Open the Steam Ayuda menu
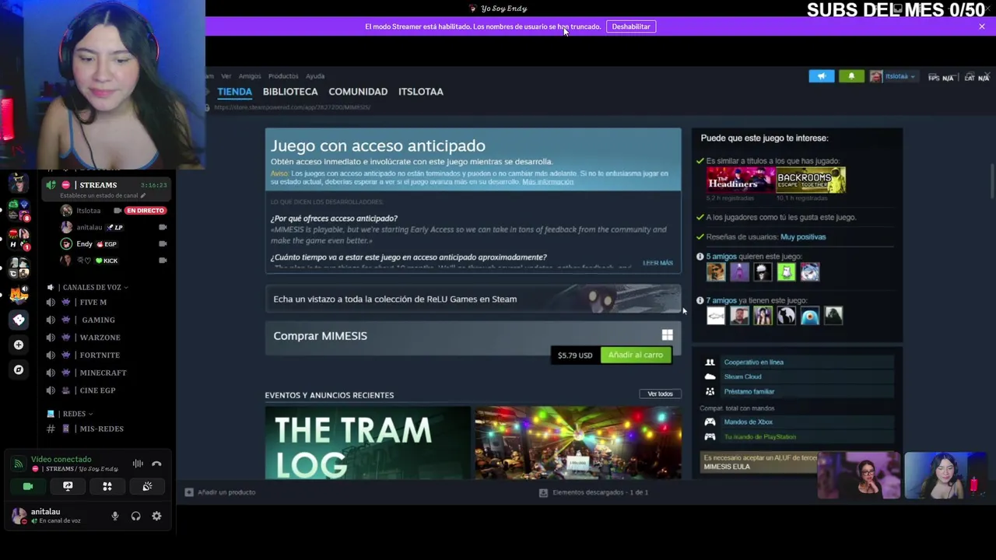Viewport: 996px width, 560px height. (x=315, y=76)
